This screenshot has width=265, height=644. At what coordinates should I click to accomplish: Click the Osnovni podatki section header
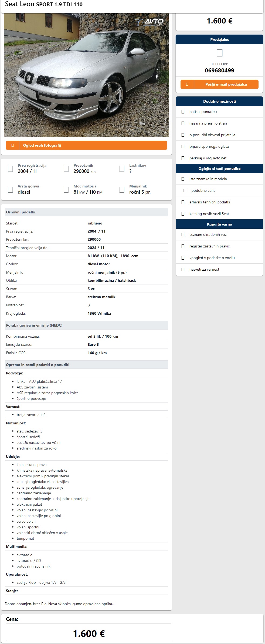coord(86,212)
